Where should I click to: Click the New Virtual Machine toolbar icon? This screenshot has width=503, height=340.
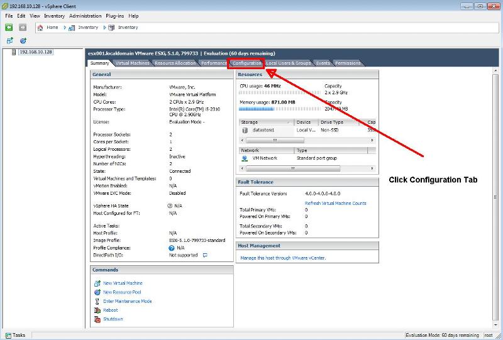(10, 40)
